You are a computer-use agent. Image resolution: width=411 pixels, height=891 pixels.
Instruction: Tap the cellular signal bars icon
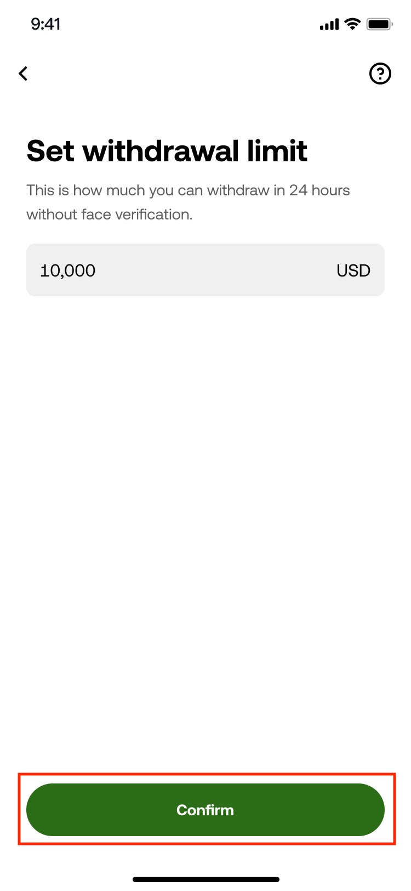coord(329,25)
